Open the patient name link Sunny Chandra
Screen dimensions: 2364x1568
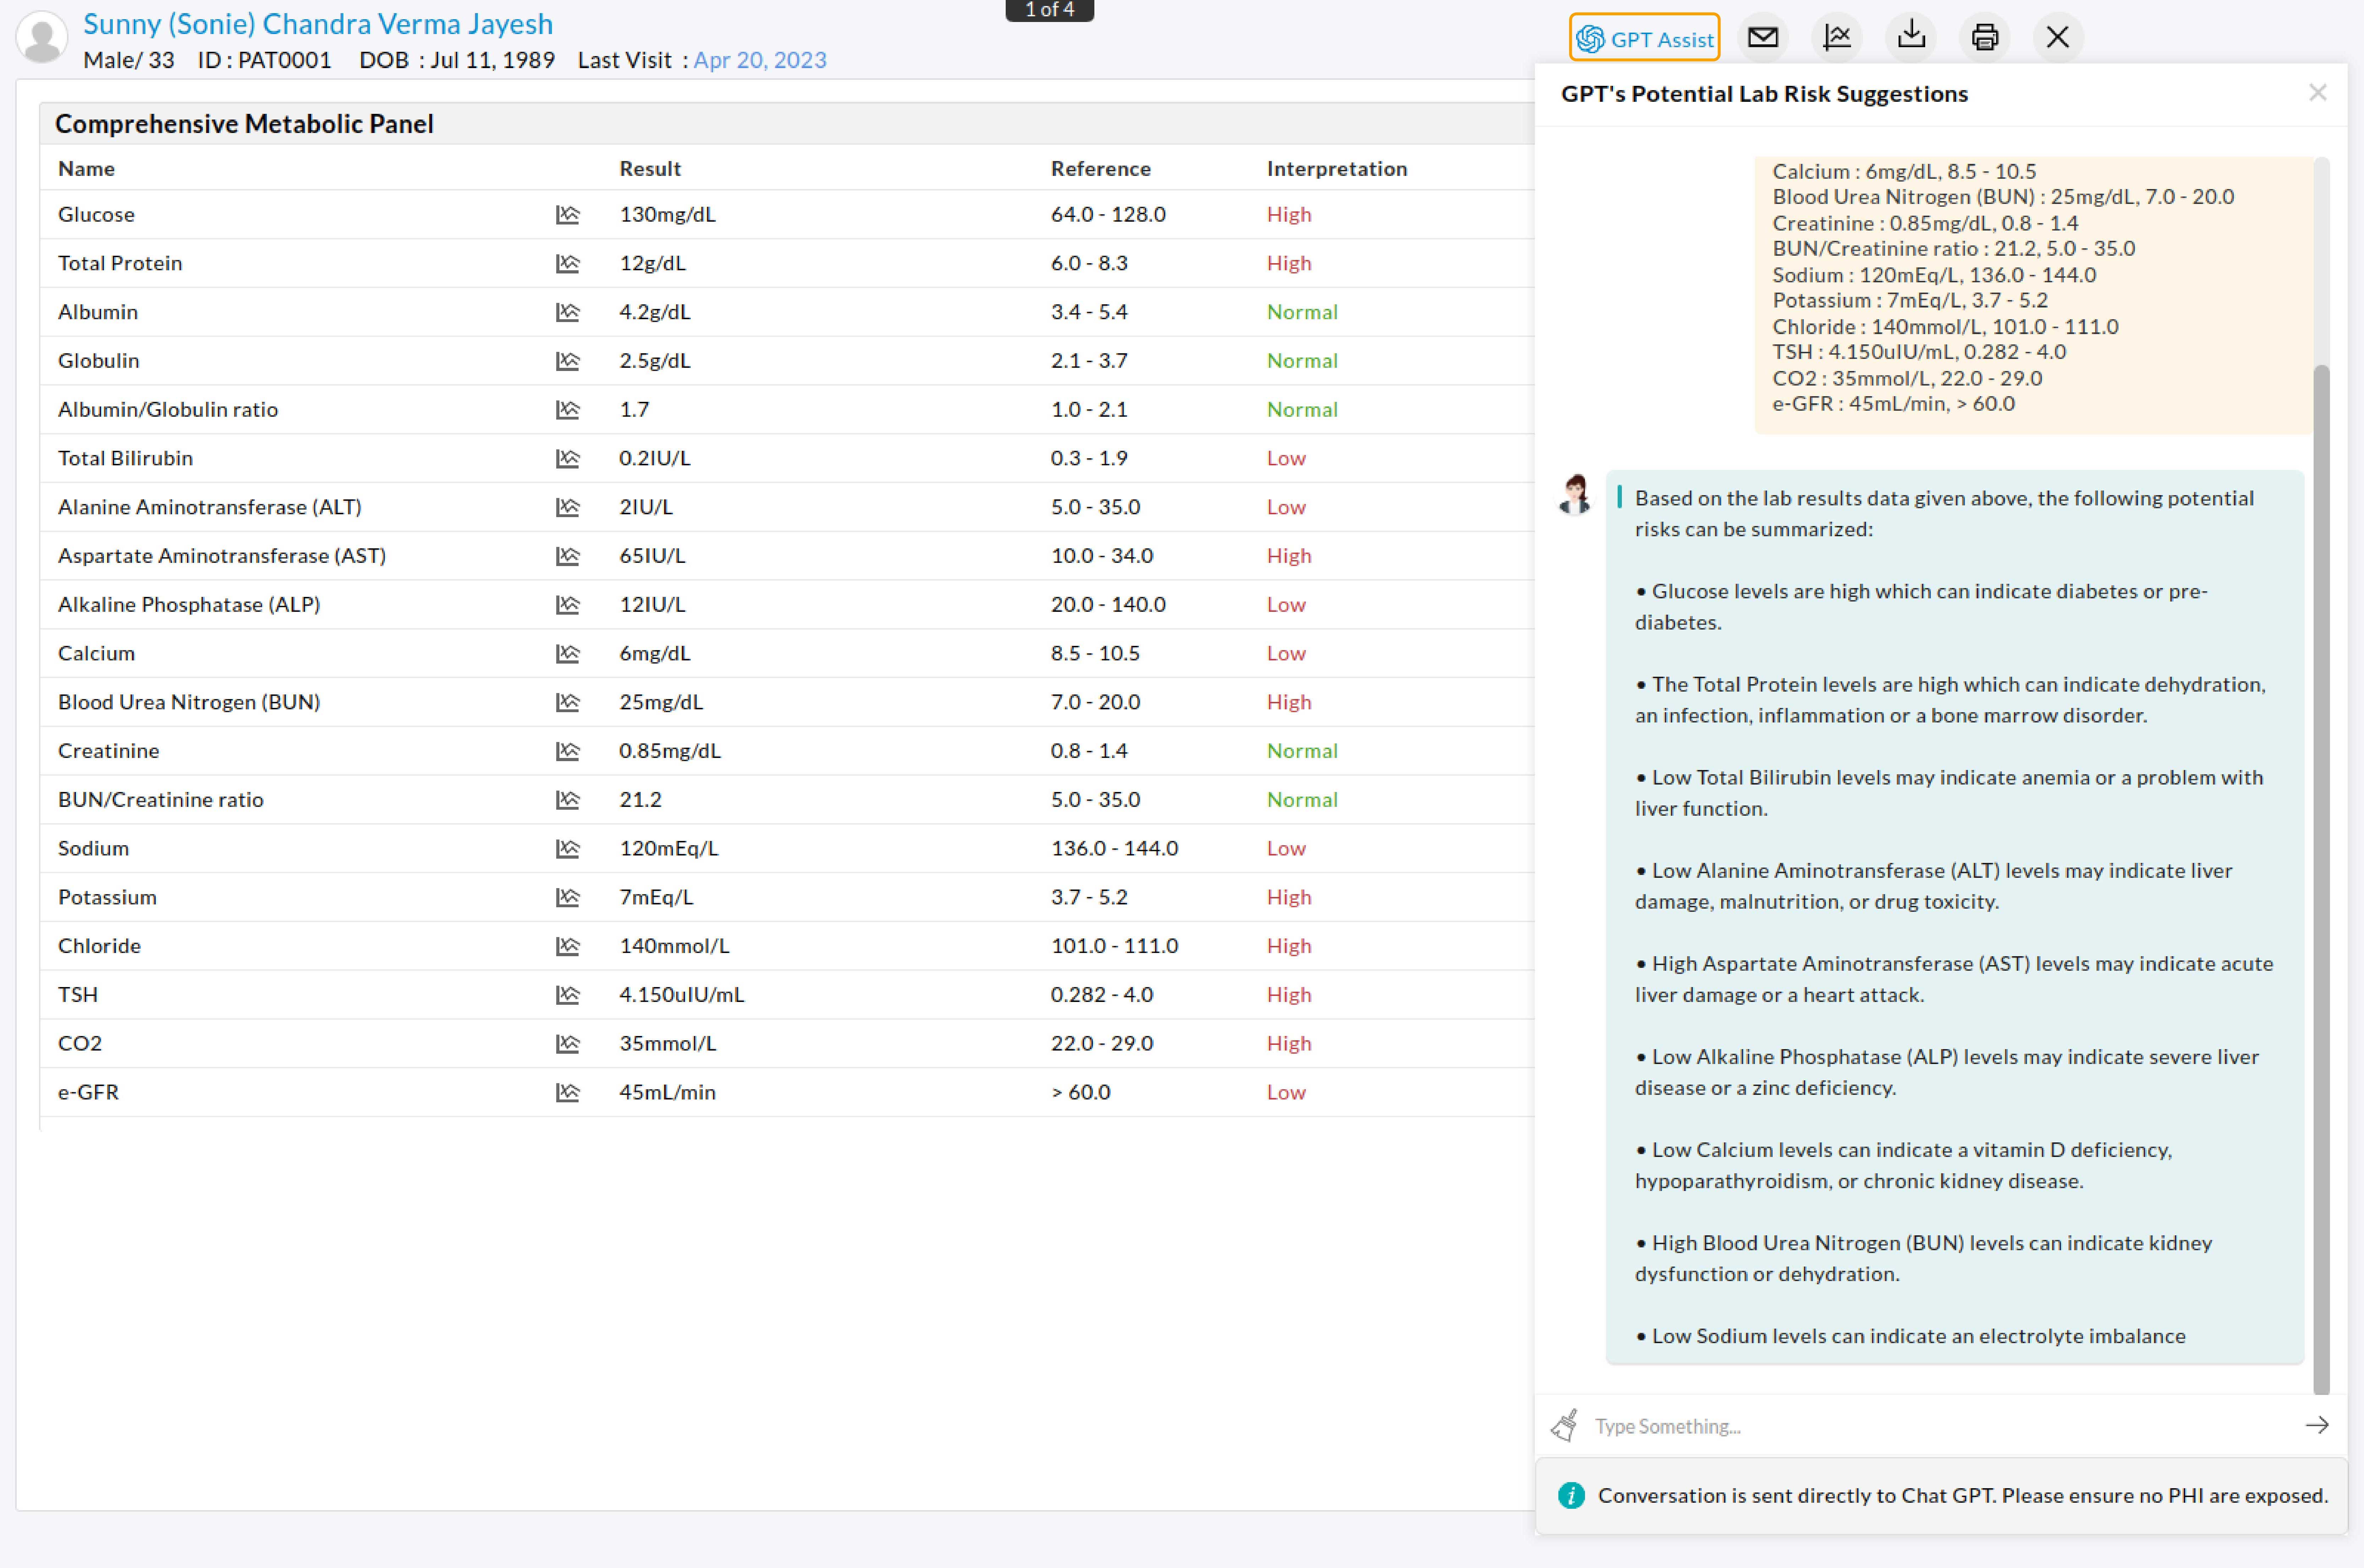317,24
